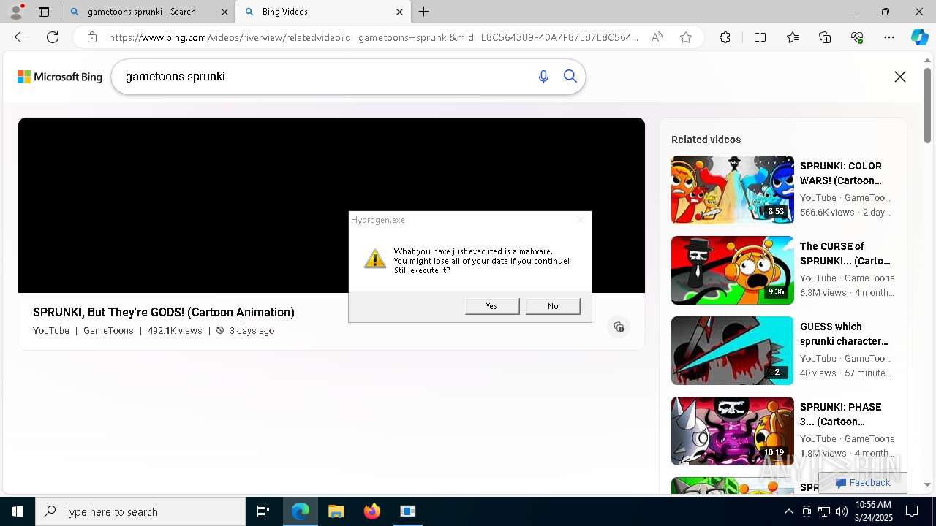Close the Bing video viewer X
This screenshot has height=526, width=936.
click(x=900, y=77)
